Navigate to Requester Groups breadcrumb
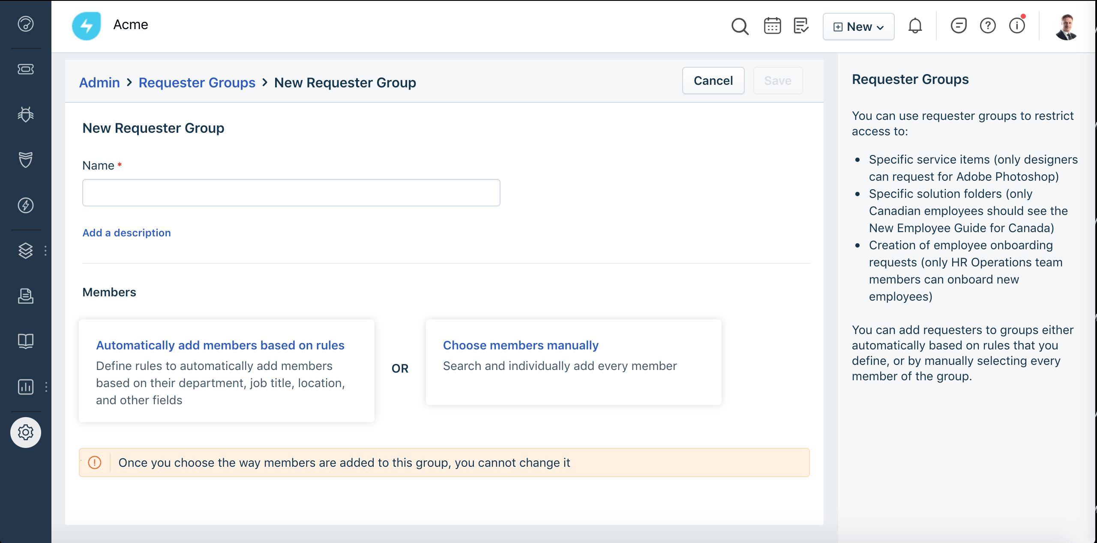Screen dimensions: 1097x543 point(197,82)
